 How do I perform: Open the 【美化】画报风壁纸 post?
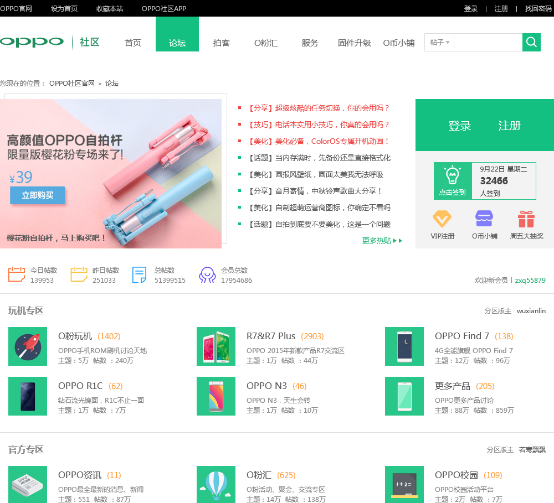click(315, 174)
